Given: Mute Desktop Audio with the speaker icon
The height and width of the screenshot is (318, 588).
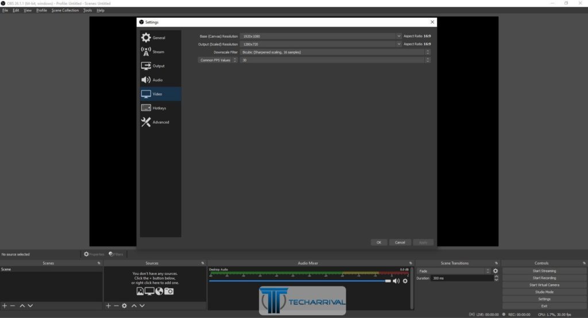Looking at the screenshot, I should pos(396,281).
